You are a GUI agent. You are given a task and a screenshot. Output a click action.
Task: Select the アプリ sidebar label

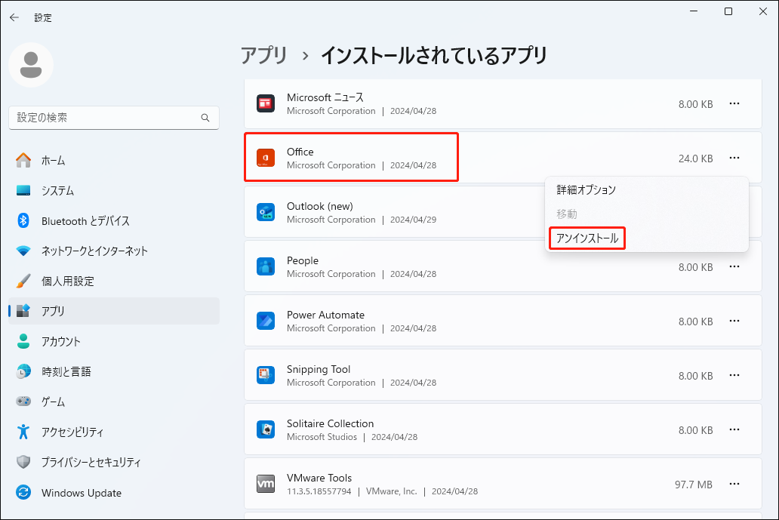(53, 311)
